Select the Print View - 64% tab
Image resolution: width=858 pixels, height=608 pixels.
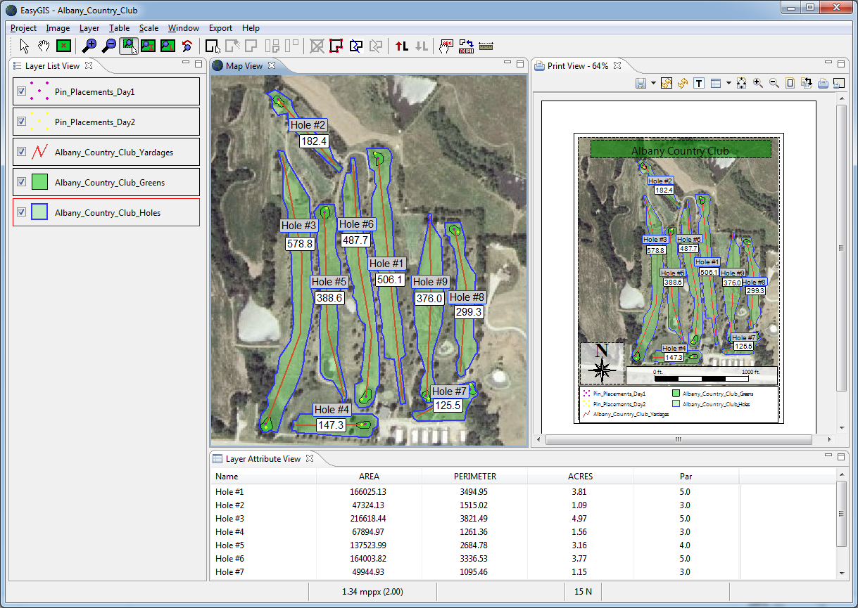tap(577, 66)
